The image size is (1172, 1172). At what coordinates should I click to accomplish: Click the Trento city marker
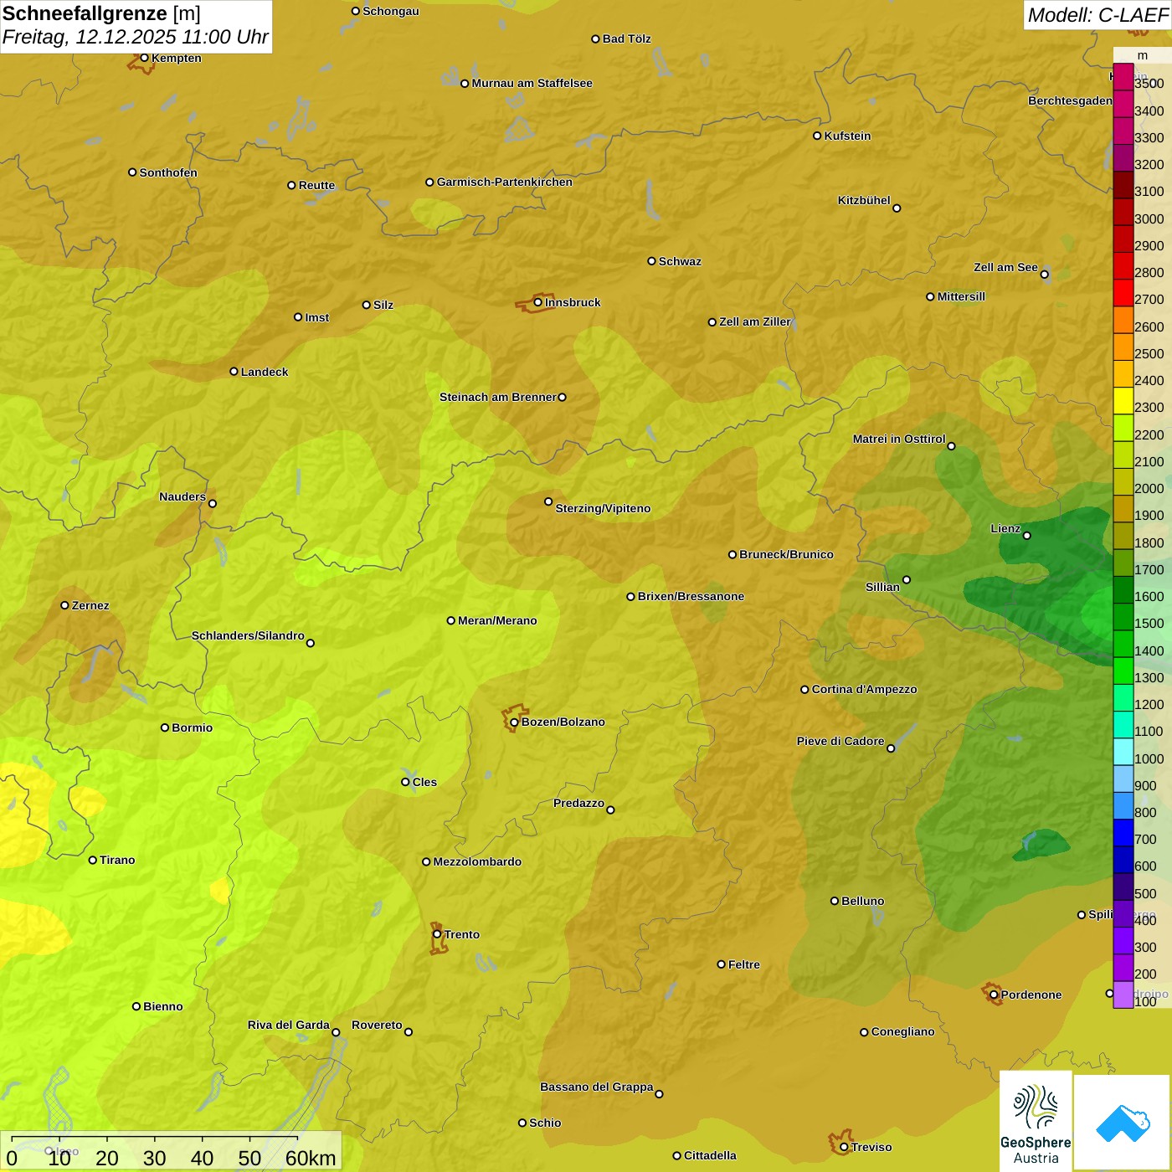point(437,934)
